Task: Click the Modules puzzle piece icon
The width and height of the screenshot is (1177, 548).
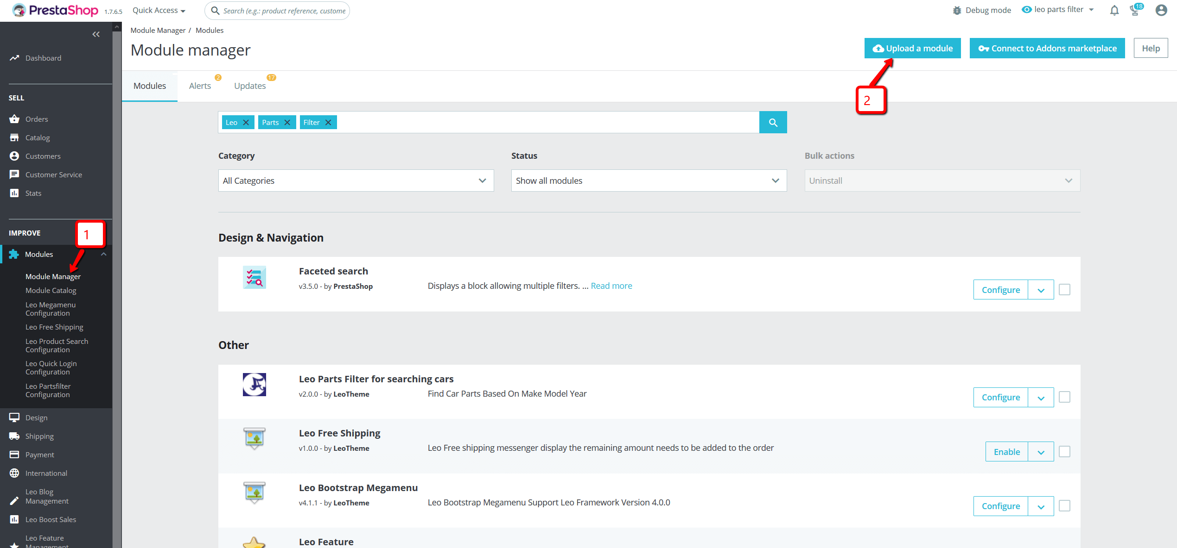Action: (x=14, y=254)
